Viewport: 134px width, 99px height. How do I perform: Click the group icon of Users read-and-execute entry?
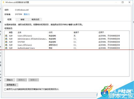tap(6, 45)
